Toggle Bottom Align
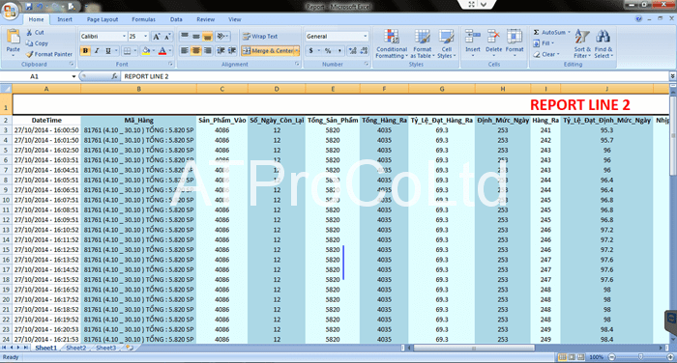Image resolution: width=677 pixels, height=363 pixels. pyautogui.click(x=208, y=37)
